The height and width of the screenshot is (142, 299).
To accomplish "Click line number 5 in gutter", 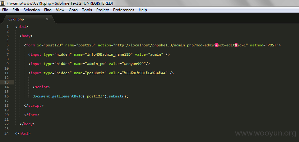I will (7, 45).
